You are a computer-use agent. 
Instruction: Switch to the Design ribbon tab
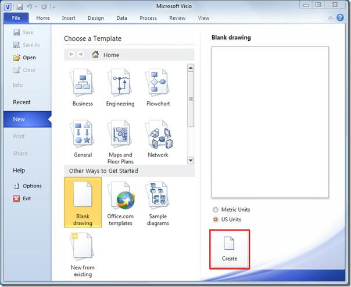click(x=96, y=18)
